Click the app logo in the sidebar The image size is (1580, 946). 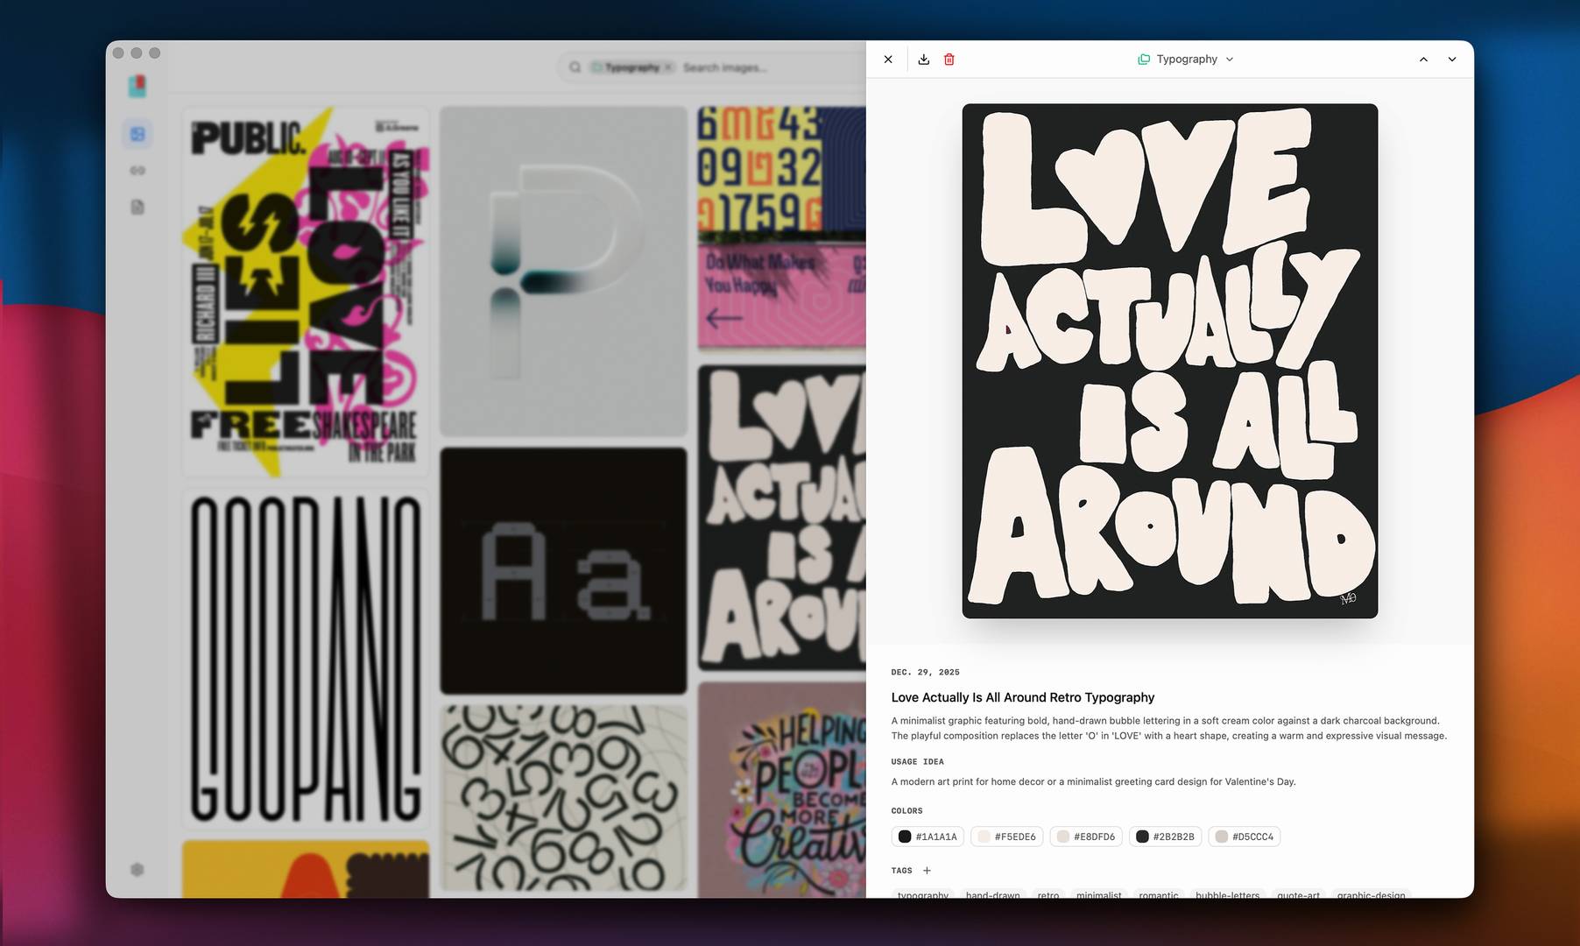coord(138,86)
